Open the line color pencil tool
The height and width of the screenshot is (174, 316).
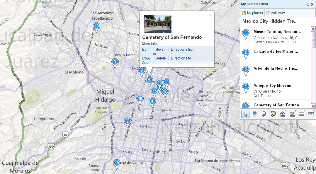(292, 114)
